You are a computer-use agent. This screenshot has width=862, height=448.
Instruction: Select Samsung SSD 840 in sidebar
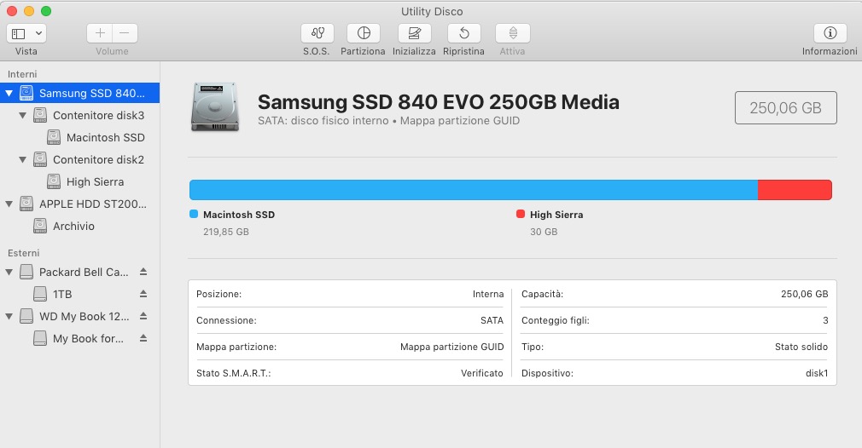click(x=79, y=93)
